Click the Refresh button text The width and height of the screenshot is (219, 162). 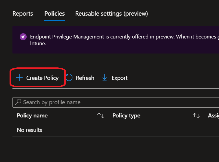pos(85,78)
